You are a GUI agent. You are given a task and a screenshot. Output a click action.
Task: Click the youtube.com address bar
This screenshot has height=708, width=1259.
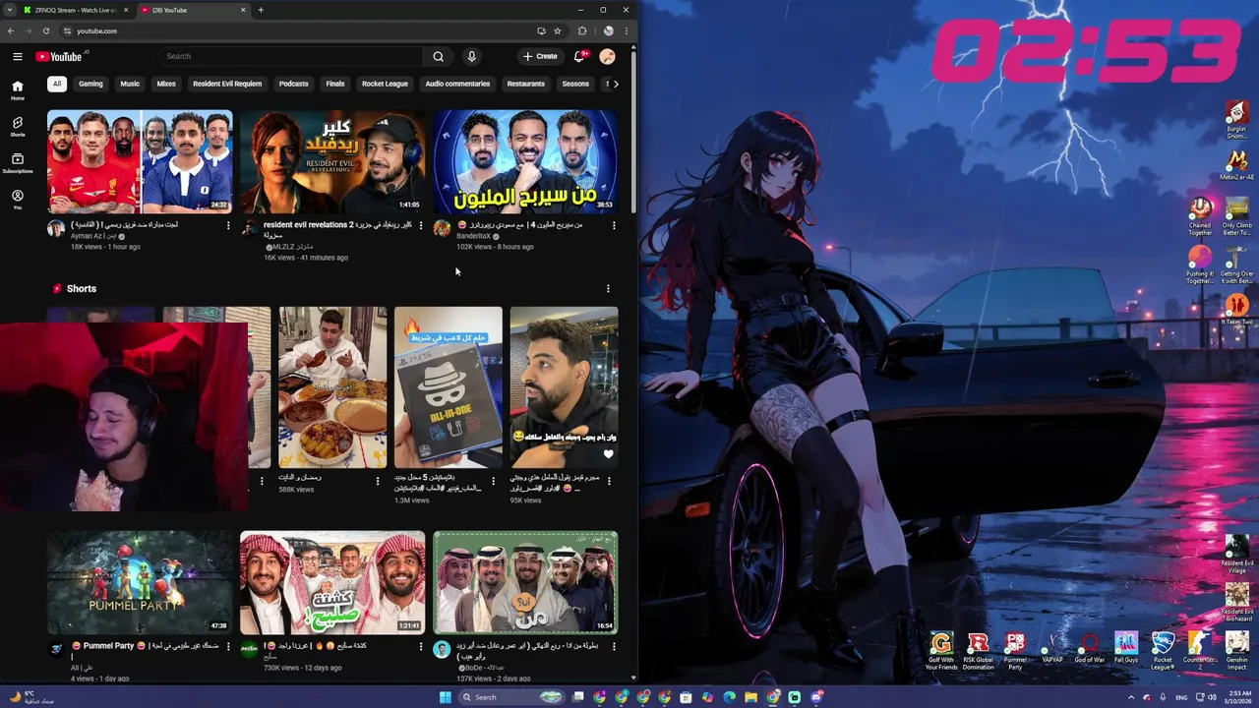tap(295, 30)
